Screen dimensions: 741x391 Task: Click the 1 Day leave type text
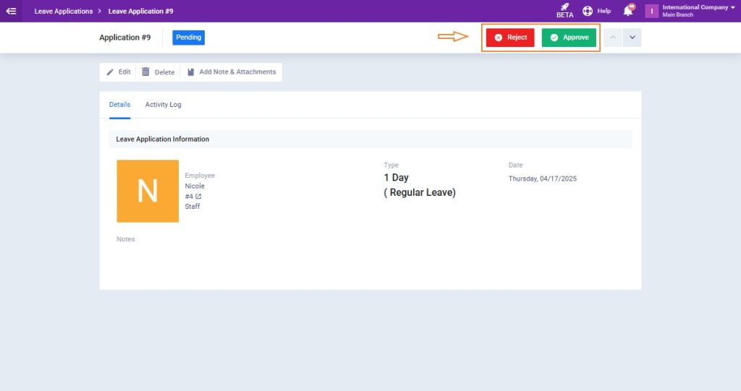pyautogui.click(x=396, y=178)
